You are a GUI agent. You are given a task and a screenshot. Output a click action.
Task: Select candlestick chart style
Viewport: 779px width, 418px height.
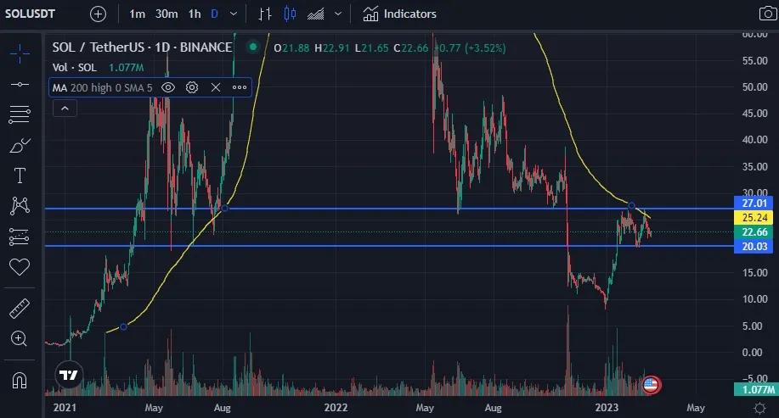[x=291, y=14]
